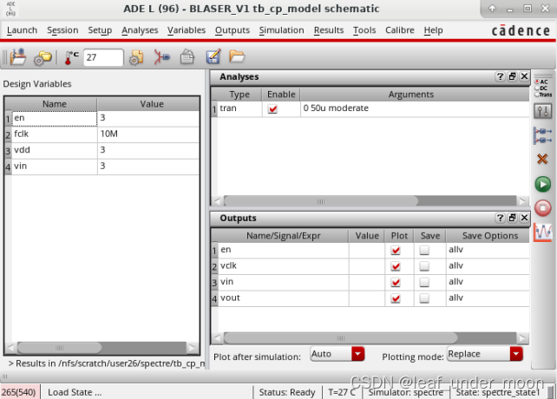Image resolution: width=557 pixels, height=399 pixels.
Task: Enable the Save checkbox for en output
Action: (424, 250)
